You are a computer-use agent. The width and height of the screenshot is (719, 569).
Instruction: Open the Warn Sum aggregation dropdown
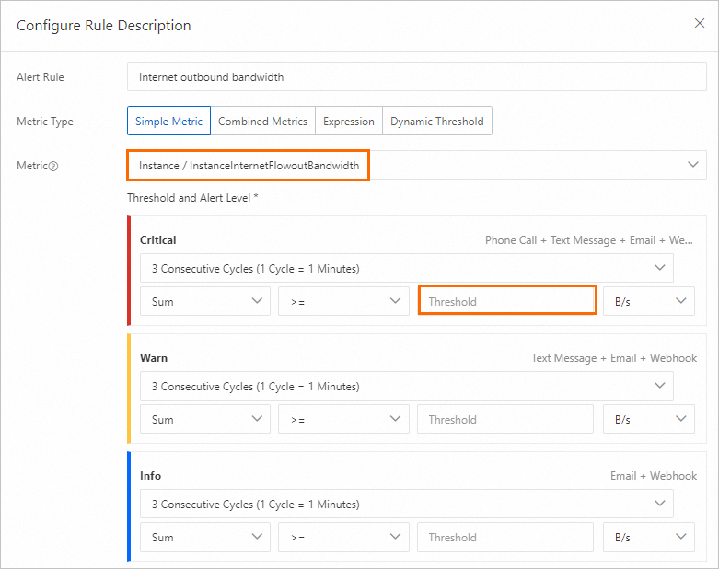[205, 420]
